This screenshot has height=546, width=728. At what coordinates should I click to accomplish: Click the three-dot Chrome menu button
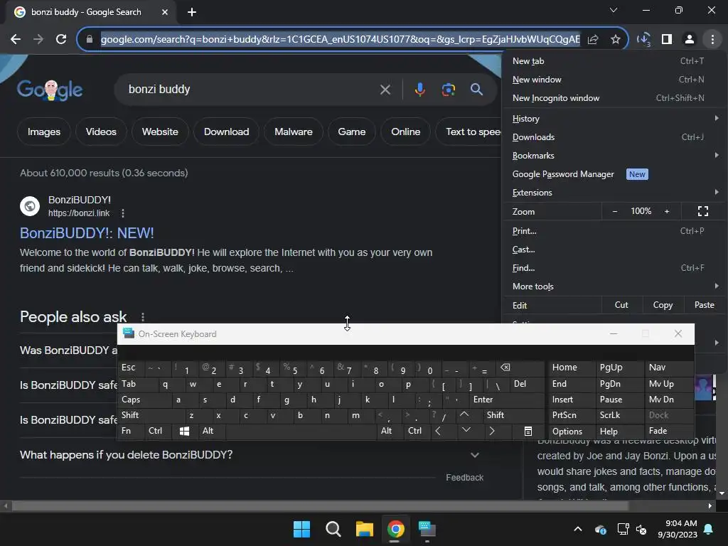pos(712,40)
